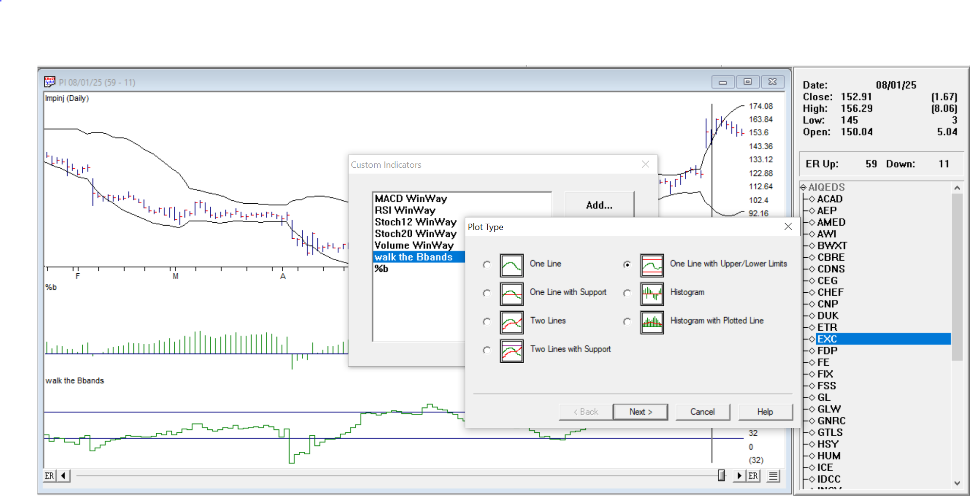Screen dimensions: 970x496
Task: Click the Add... button
Action: 599,205
